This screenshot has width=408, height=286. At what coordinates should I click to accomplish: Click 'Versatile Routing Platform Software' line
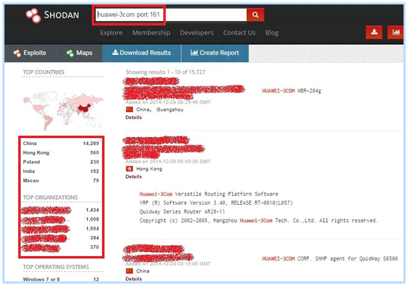tap(209, 194)
